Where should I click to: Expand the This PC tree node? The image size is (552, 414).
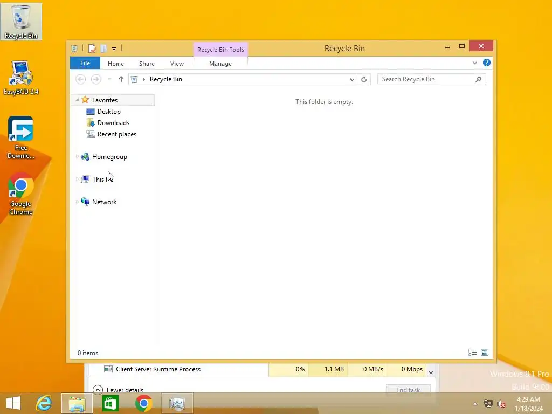(x=77, y=179)
